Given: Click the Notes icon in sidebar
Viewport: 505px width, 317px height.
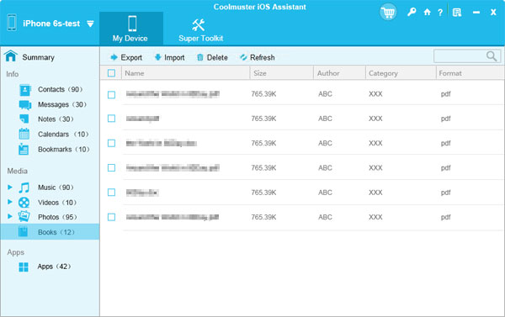Looking at the screenshot, I should 24,119.
